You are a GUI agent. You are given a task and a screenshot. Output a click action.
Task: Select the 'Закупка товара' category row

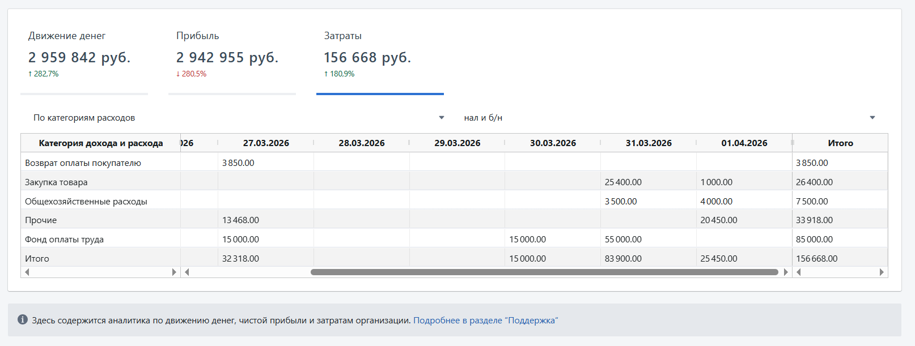[56, 182]
